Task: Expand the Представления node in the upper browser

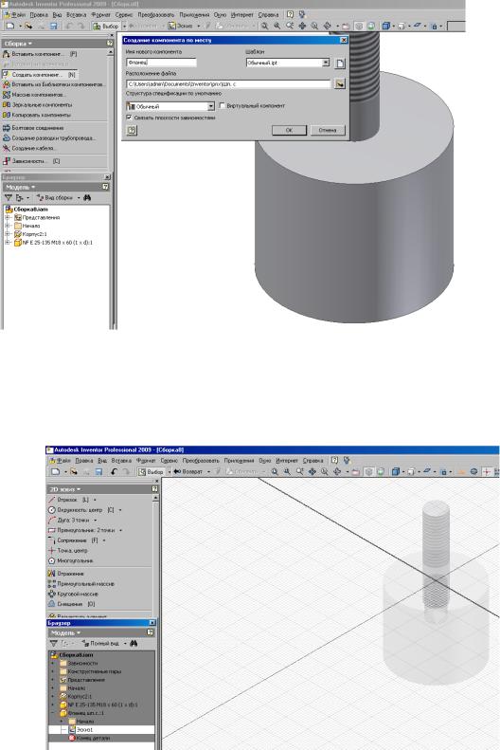Action: 8,218
